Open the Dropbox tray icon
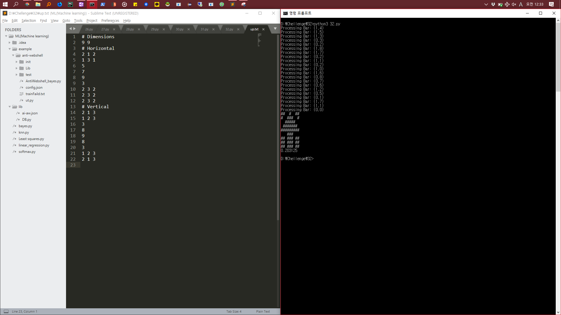Image resolution: width=561 pixels, height=315 pixels. pyautogui.click(x=493, y=4)
